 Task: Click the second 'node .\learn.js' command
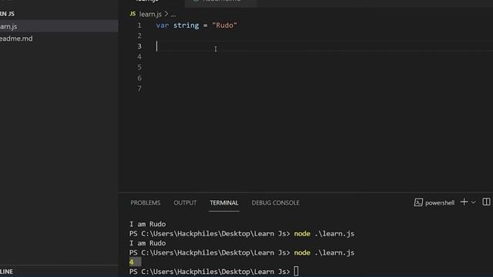point(324,252)
